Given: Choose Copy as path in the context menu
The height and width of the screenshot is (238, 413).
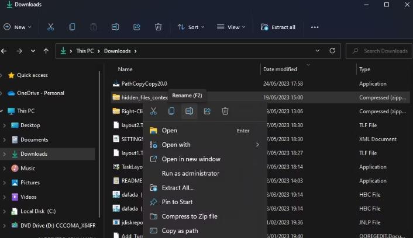Looking at the screenshot, I should 180,230.
